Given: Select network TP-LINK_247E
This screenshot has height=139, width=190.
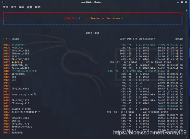Looking at the screenshot, I should 20,101.
